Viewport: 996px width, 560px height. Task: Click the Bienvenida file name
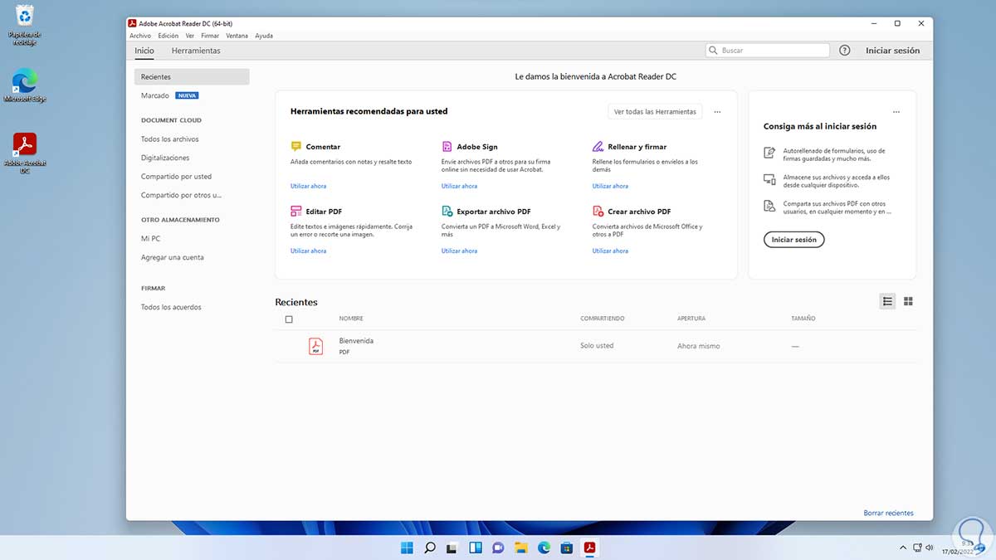coord(356,341)
